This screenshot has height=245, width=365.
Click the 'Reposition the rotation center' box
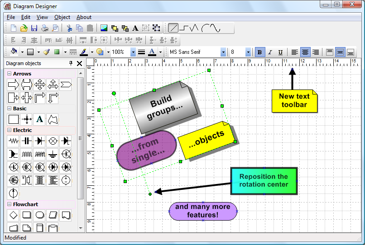tap(264, 181)
